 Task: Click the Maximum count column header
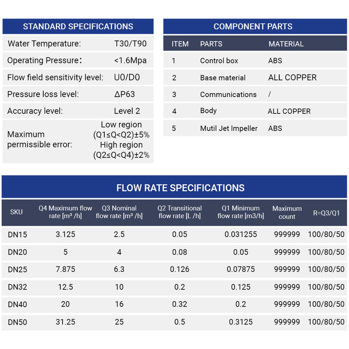[x=287, y=212]
